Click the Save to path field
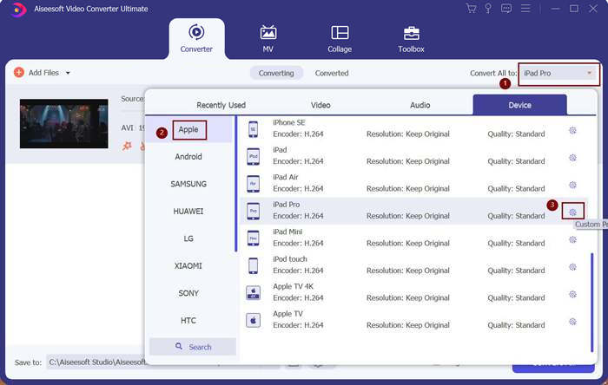608x385 pixels. tap(97, 362)
